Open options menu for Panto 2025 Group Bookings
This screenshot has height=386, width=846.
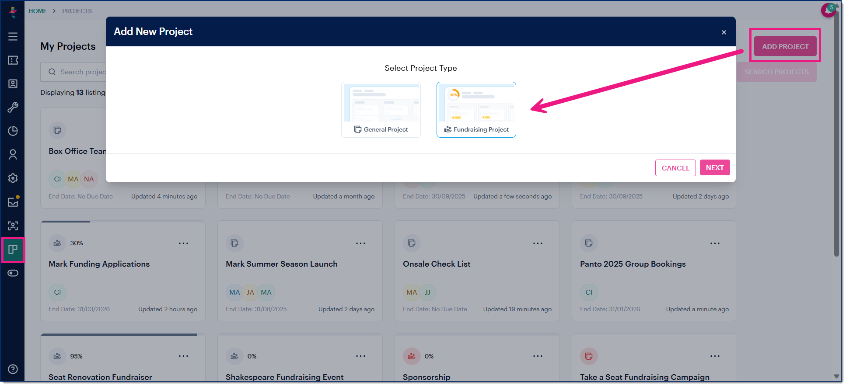point(715,243)
